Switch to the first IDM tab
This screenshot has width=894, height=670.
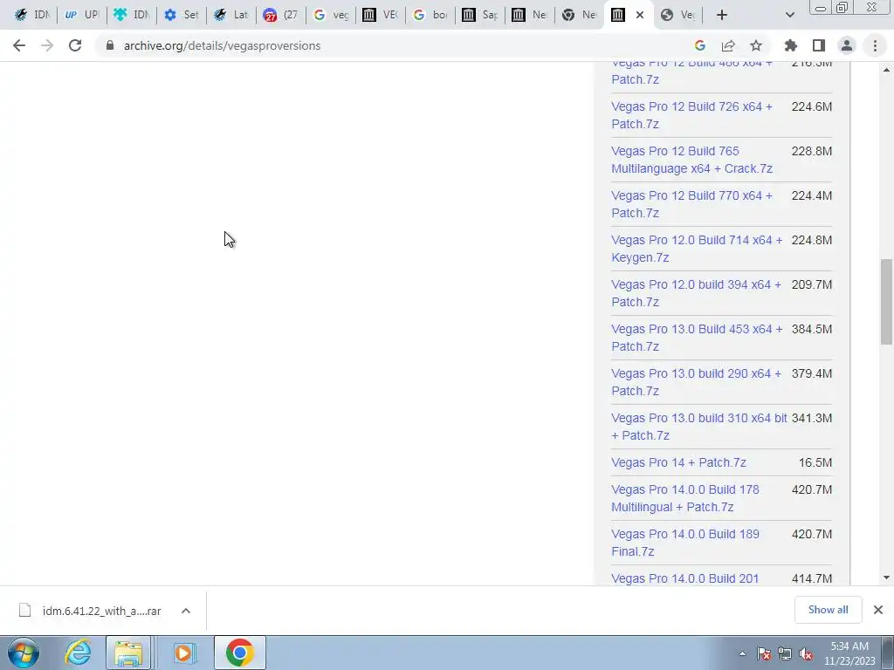tap(31, 15)
